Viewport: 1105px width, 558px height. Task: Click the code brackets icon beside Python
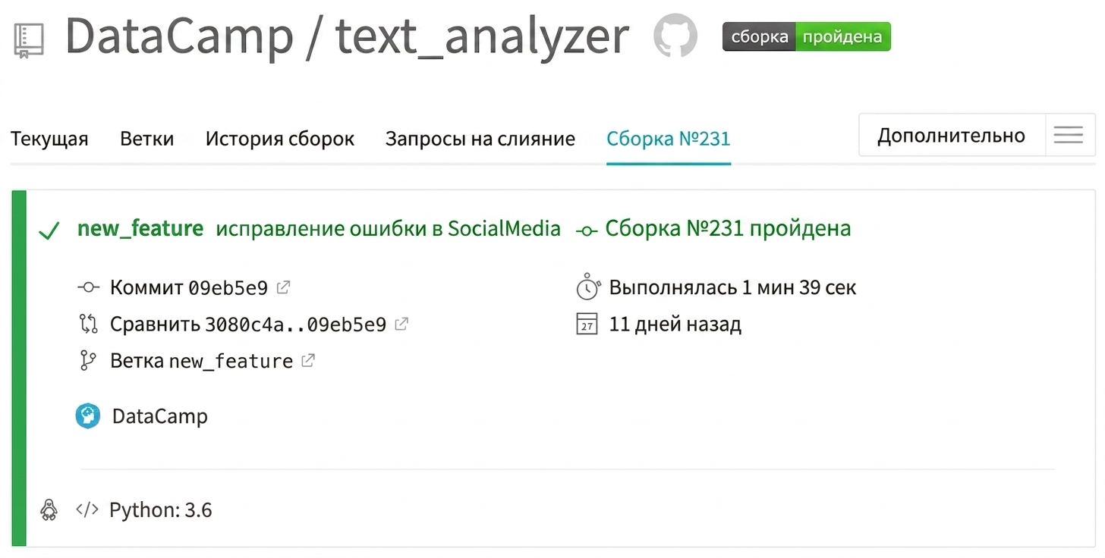pos(87,509)
